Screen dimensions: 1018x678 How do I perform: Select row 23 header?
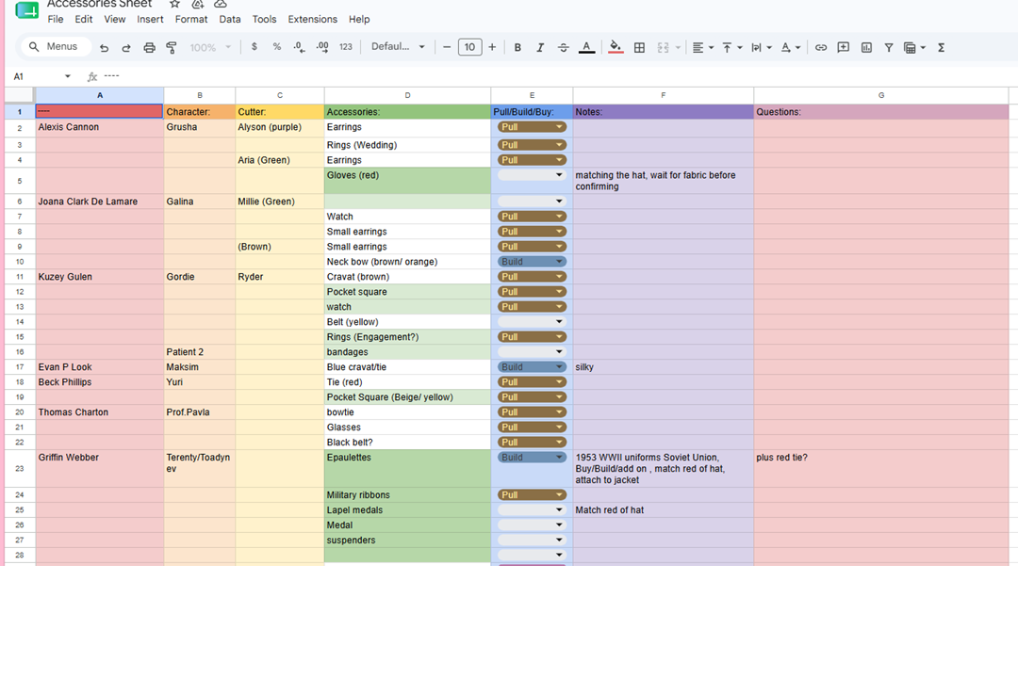point(20,468)
